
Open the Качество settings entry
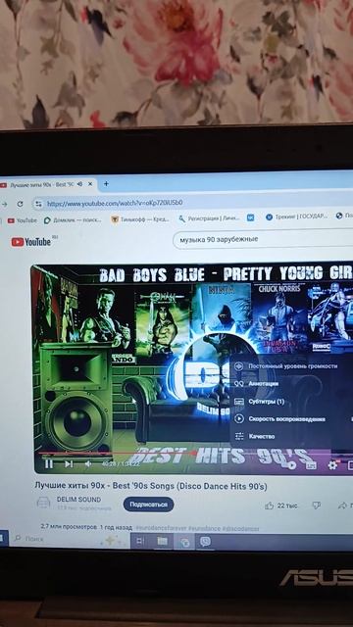pyautogui.click(x=291, y=436)
